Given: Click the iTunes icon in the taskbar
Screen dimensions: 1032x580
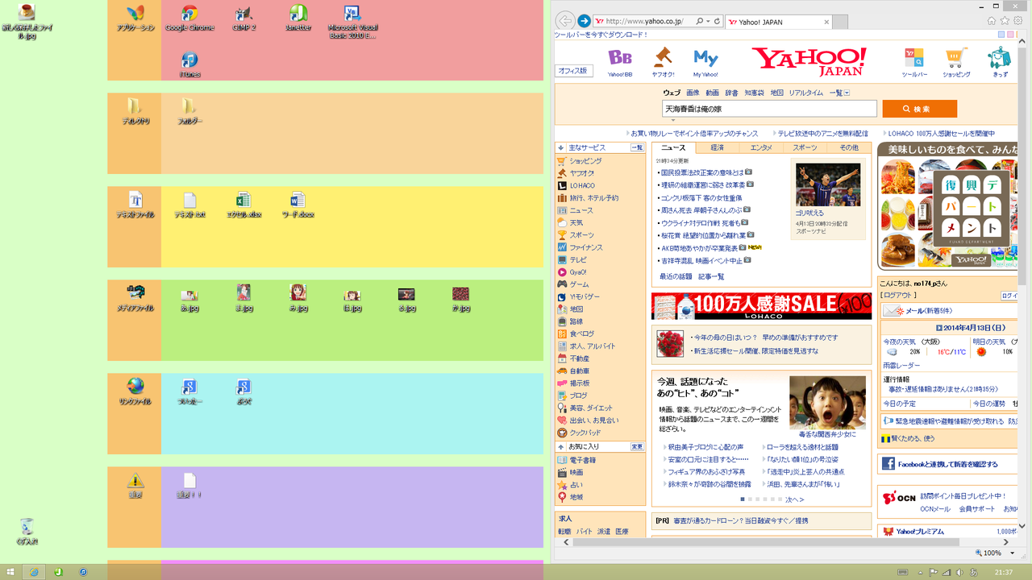Looking at the screenshot, I should (x=82, y=572).
